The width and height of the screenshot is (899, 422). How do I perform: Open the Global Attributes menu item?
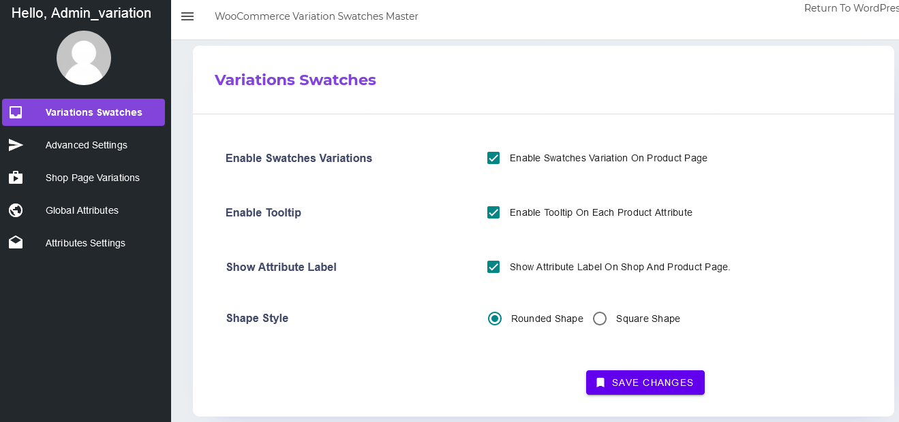coord(82,210)
